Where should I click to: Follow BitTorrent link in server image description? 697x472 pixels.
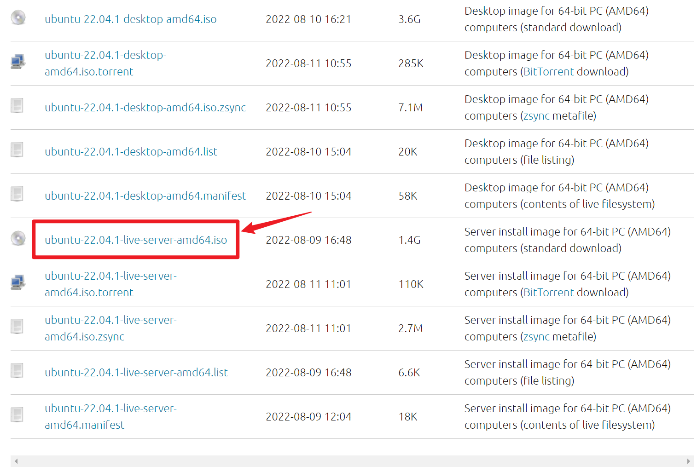[549, 293]
